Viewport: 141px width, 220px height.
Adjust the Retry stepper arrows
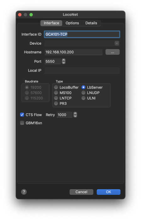pyautogui.click(x=75, y=115)
